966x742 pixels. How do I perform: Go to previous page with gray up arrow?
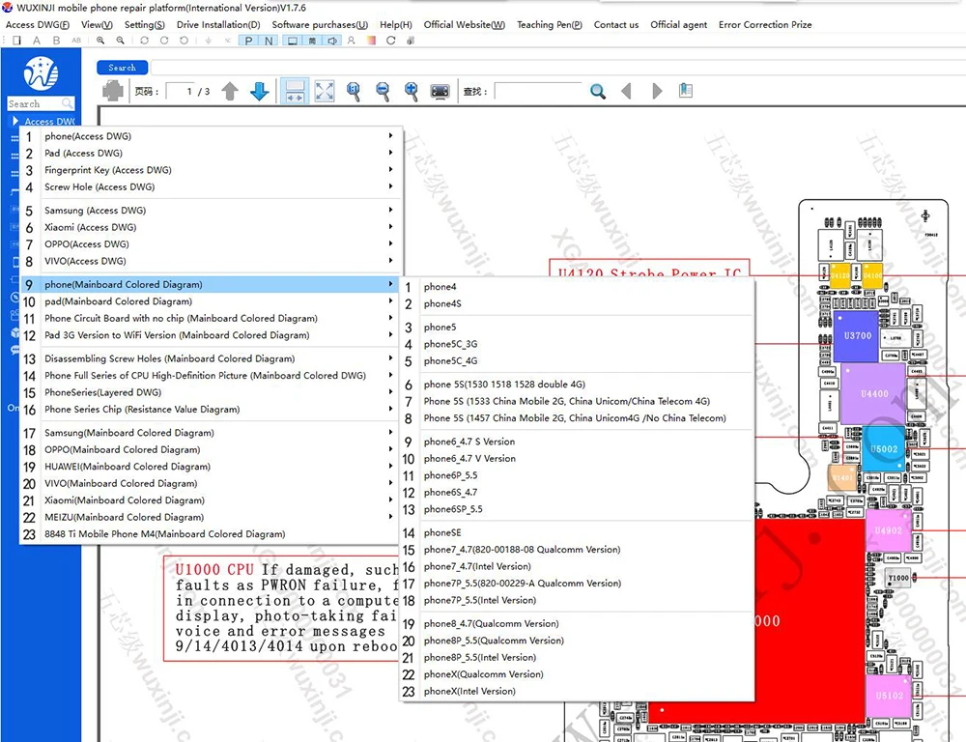click(x=230, y=91)
